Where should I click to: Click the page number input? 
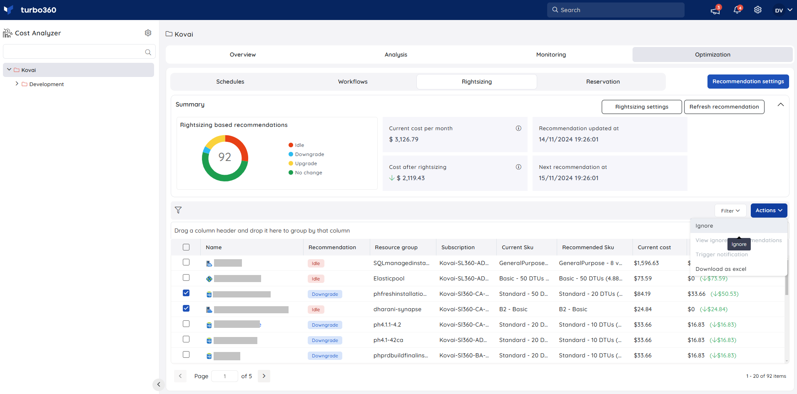(224, 376)
